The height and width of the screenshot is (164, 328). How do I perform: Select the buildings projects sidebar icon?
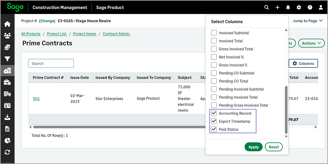pos(7,71)
